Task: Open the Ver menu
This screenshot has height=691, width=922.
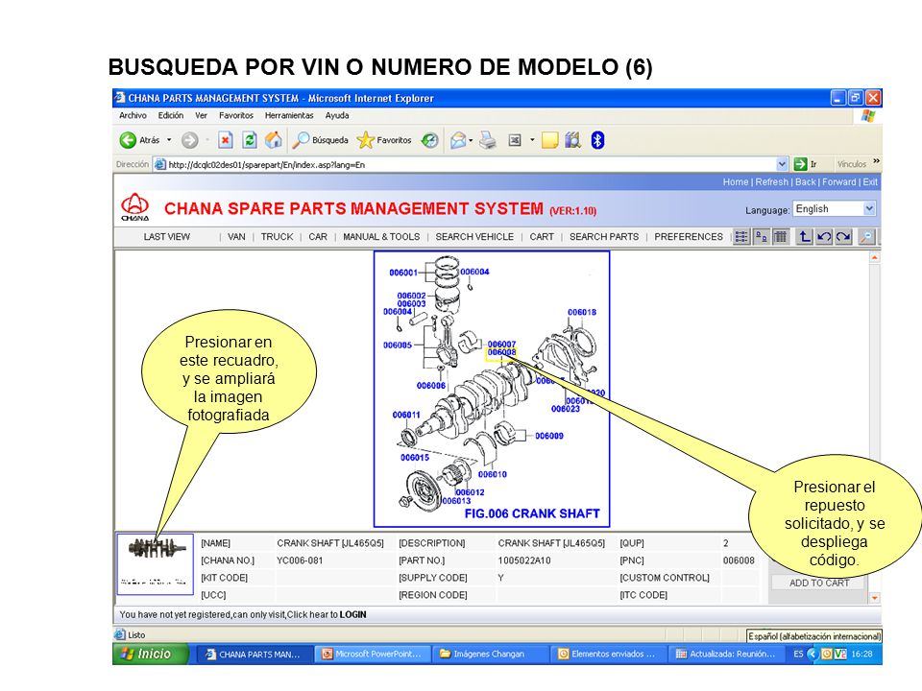Action: 201,116
